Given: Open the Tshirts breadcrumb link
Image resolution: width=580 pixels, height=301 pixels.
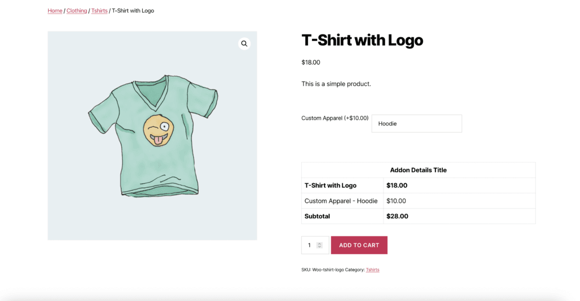Looking at the screenshot, I should 99,11.
